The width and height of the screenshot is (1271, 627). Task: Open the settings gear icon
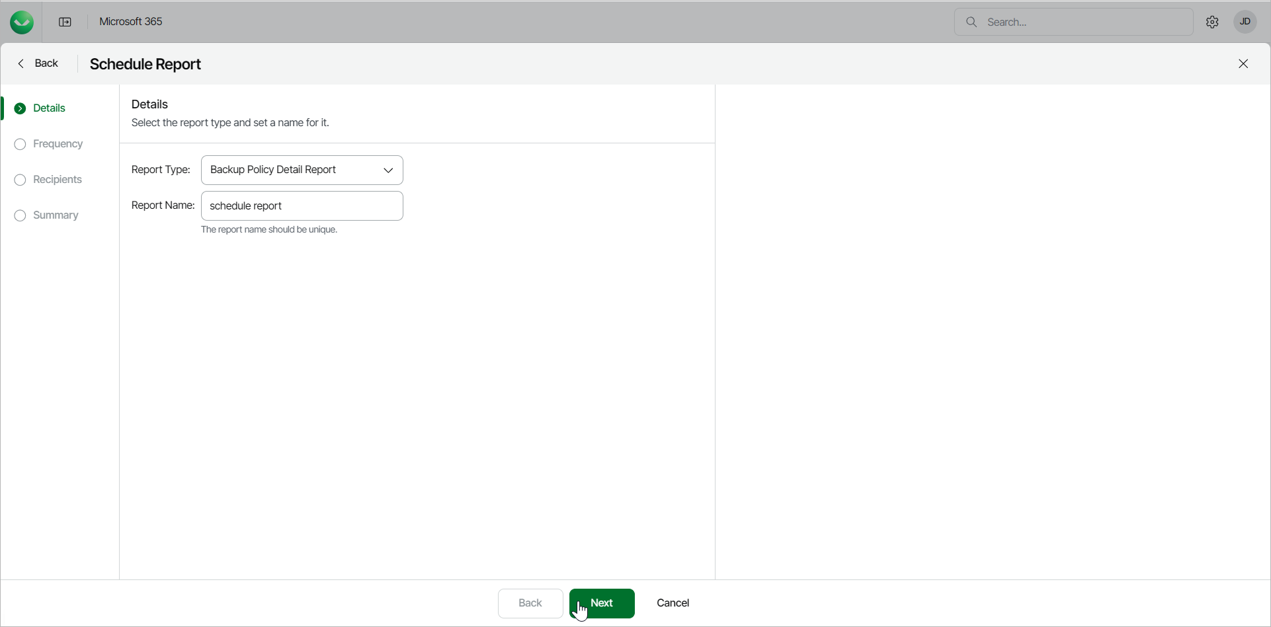point(1212,22)
